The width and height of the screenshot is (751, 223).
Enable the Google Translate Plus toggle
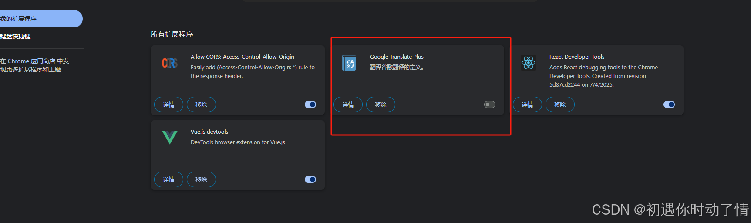[490, 105]
